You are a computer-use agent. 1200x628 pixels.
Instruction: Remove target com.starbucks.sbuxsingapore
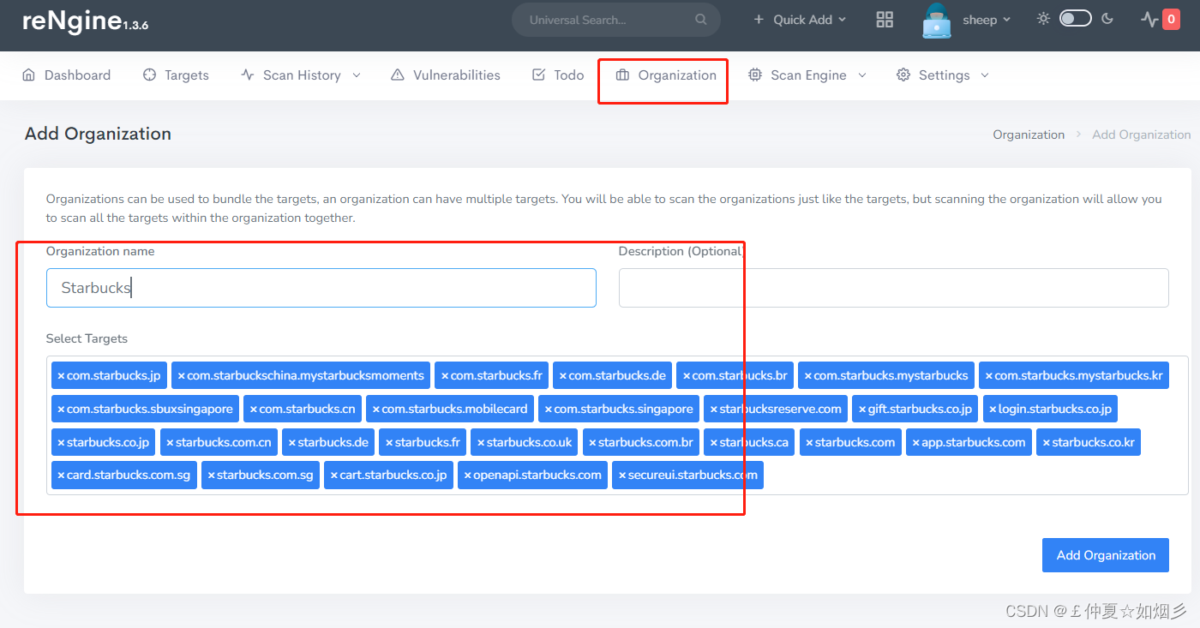pos(61,409)
